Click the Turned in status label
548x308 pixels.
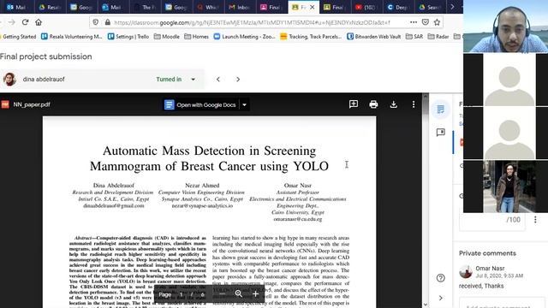click(x=169, y=80)
